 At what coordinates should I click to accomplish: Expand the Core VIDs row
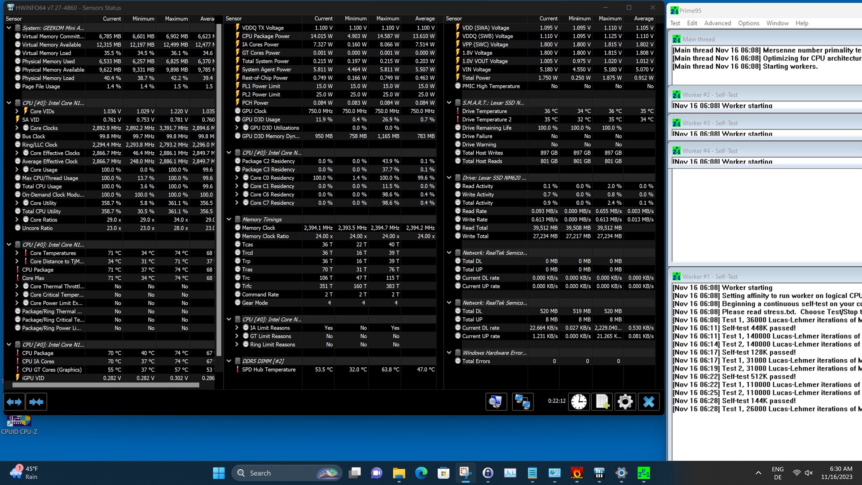(x=17, y=111)
